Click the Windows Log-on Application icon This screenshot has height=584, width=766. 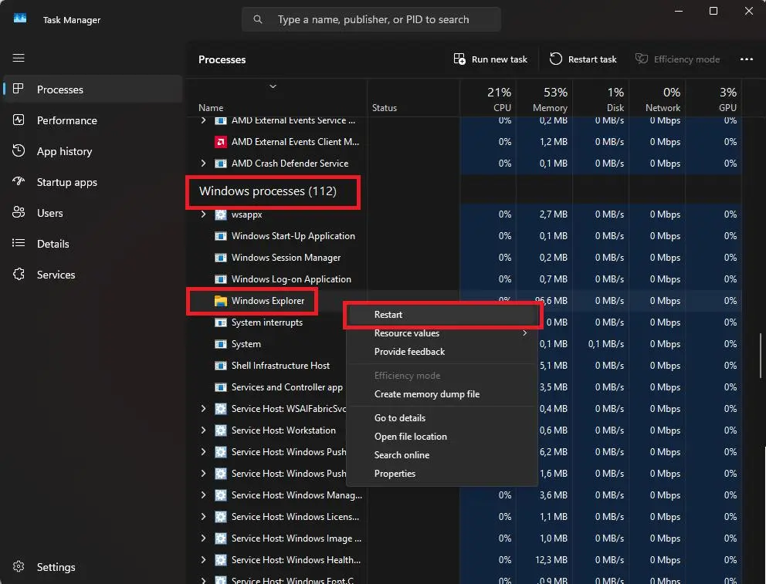tap(220, 279)
